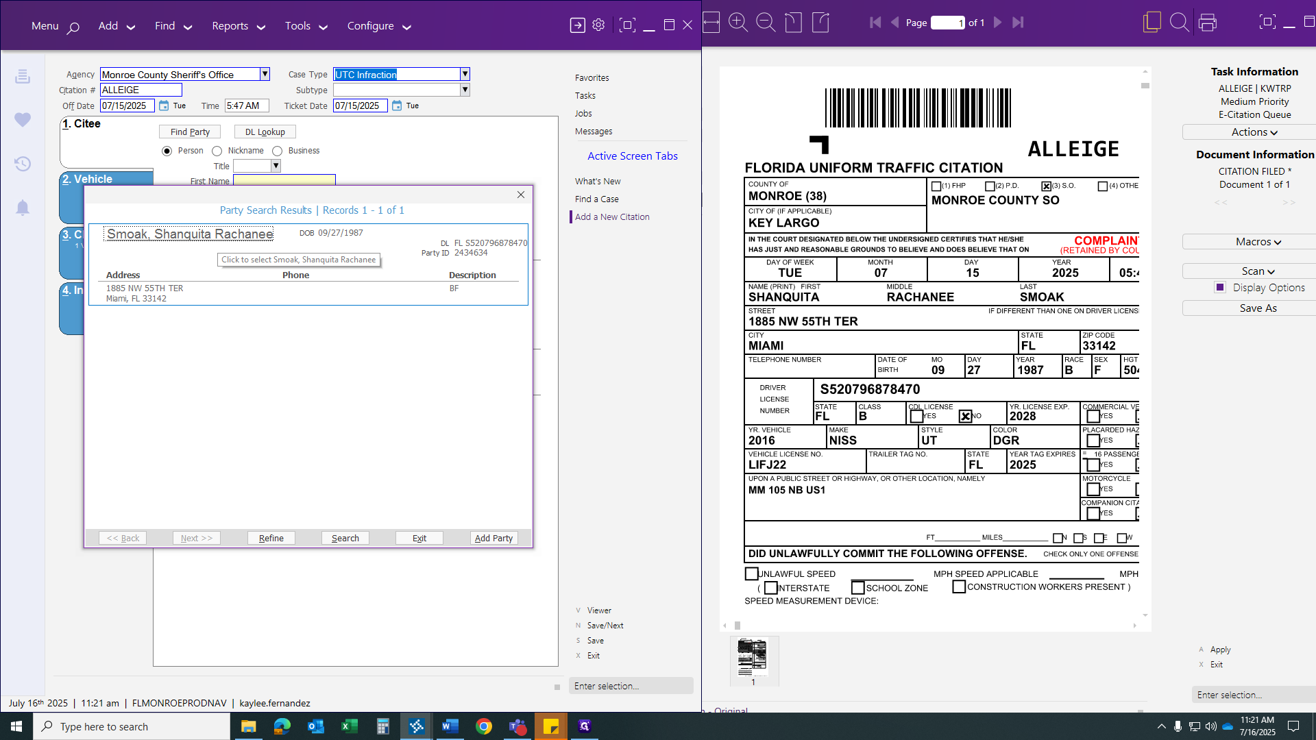Click the zoom out magnifier icon

(x=765, y=23)
